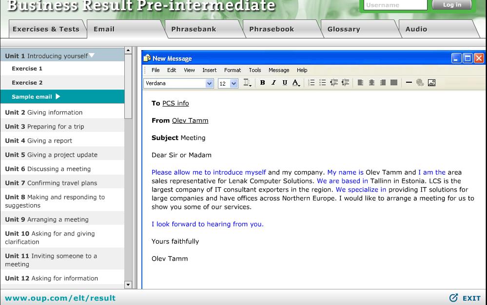Expand Unit 10 Asking for and giving clarification

pyautogui.click(x=62, y=237)
